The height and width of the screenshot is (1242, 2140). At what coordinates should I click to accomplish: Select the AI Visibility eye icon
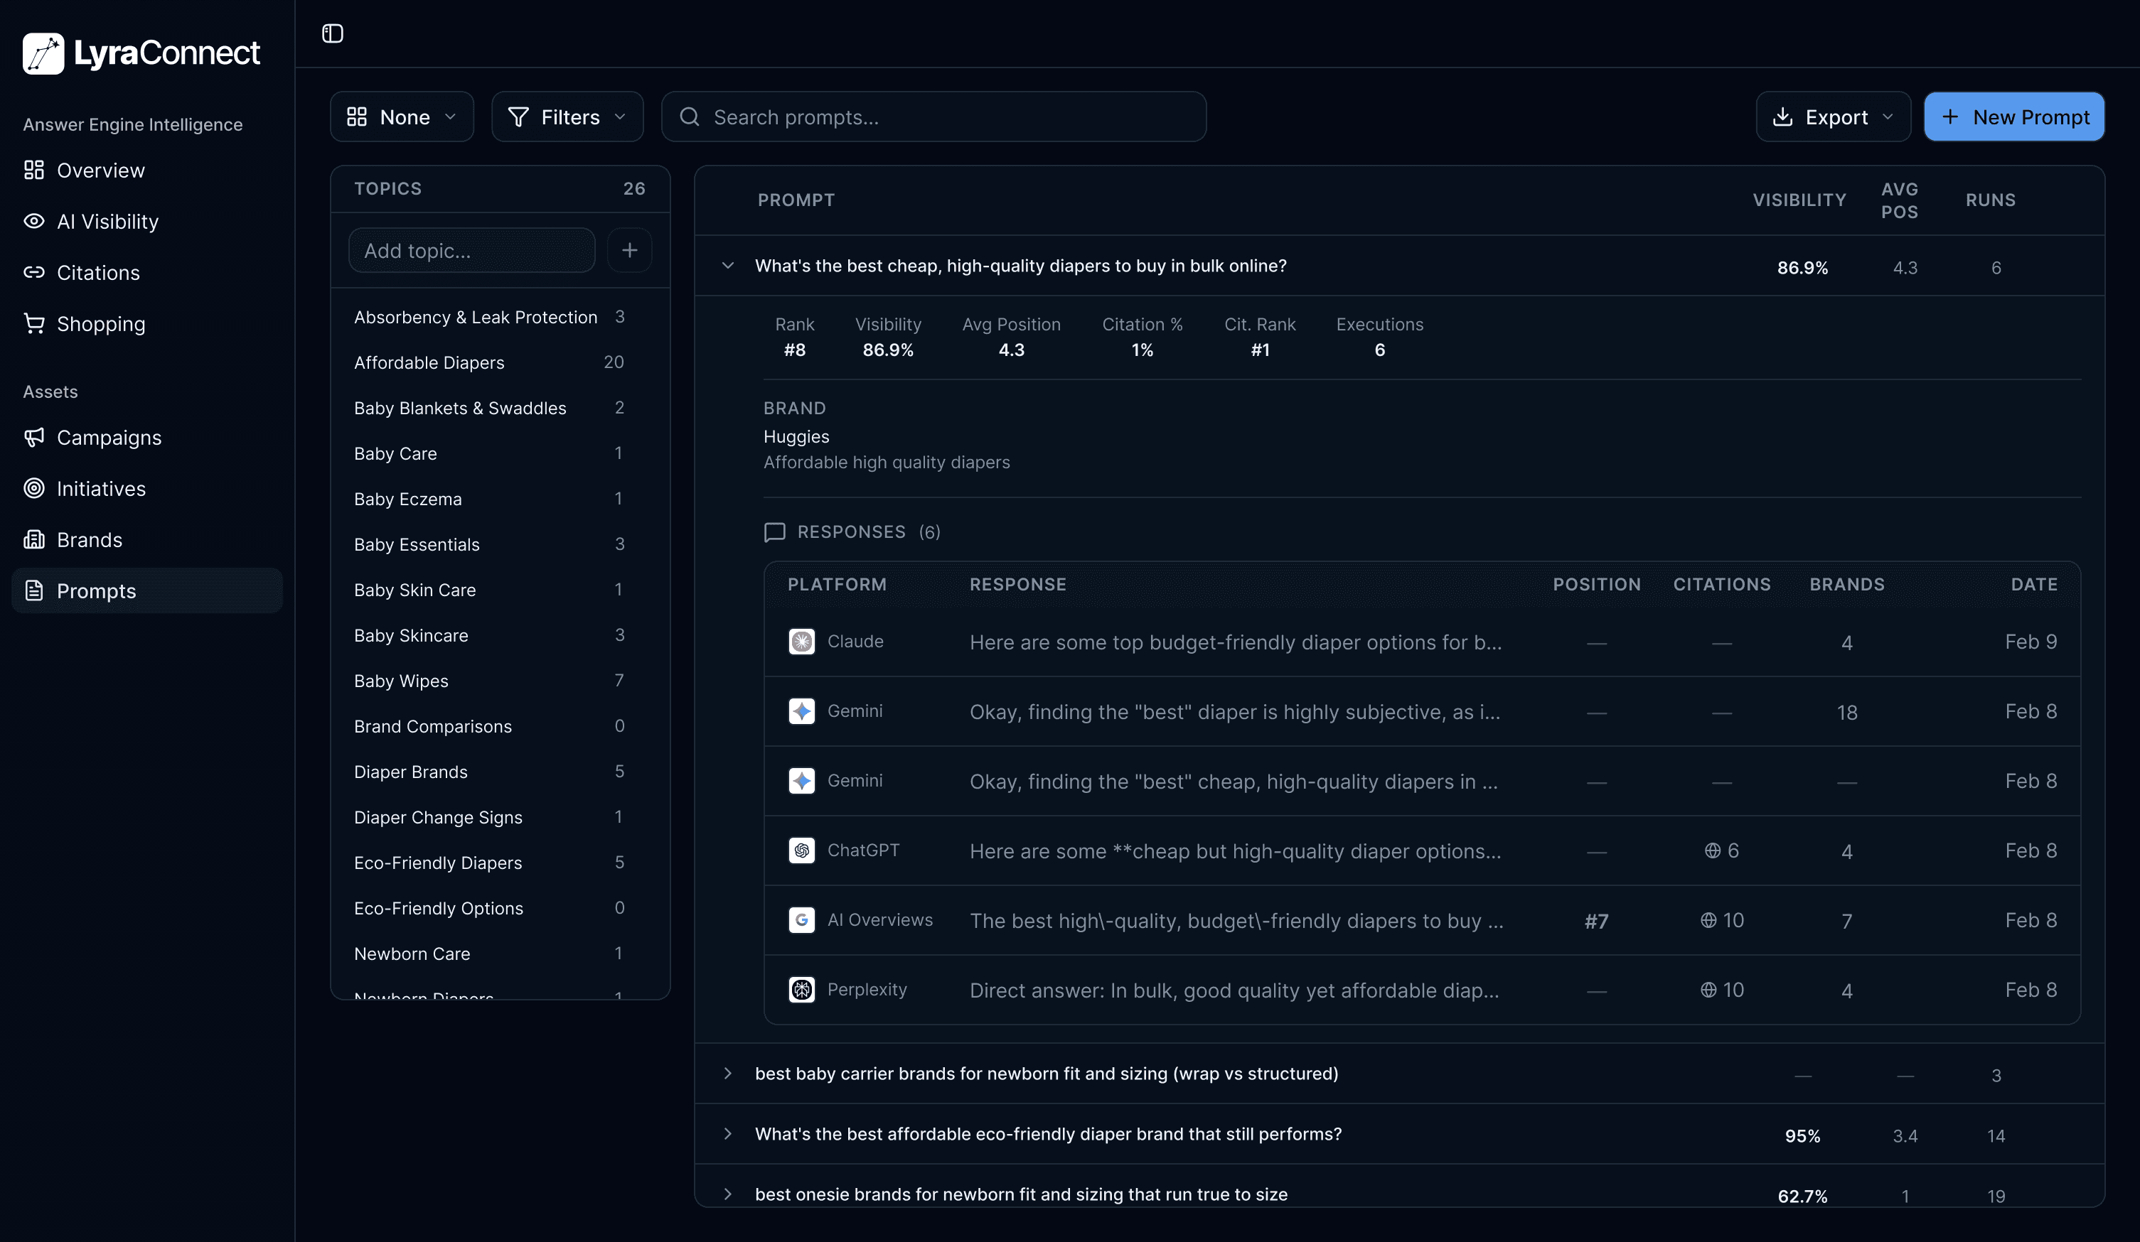pos(34,221)
